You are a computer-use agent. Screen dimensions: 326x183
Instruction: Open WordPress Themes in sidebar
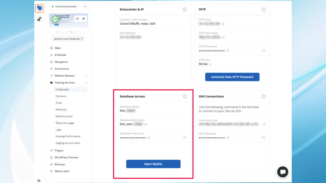point(66,157)
